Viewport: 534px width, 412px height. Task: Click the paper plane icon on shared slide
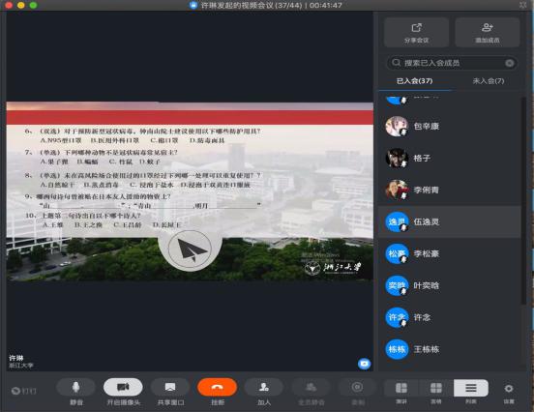(x=190, y=250)
